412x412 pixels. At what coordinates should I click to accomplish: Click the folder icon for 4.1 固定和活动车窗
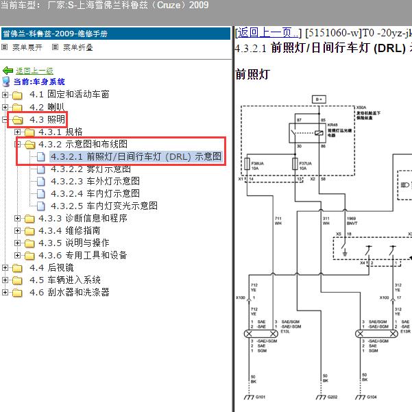pos(17,95)
